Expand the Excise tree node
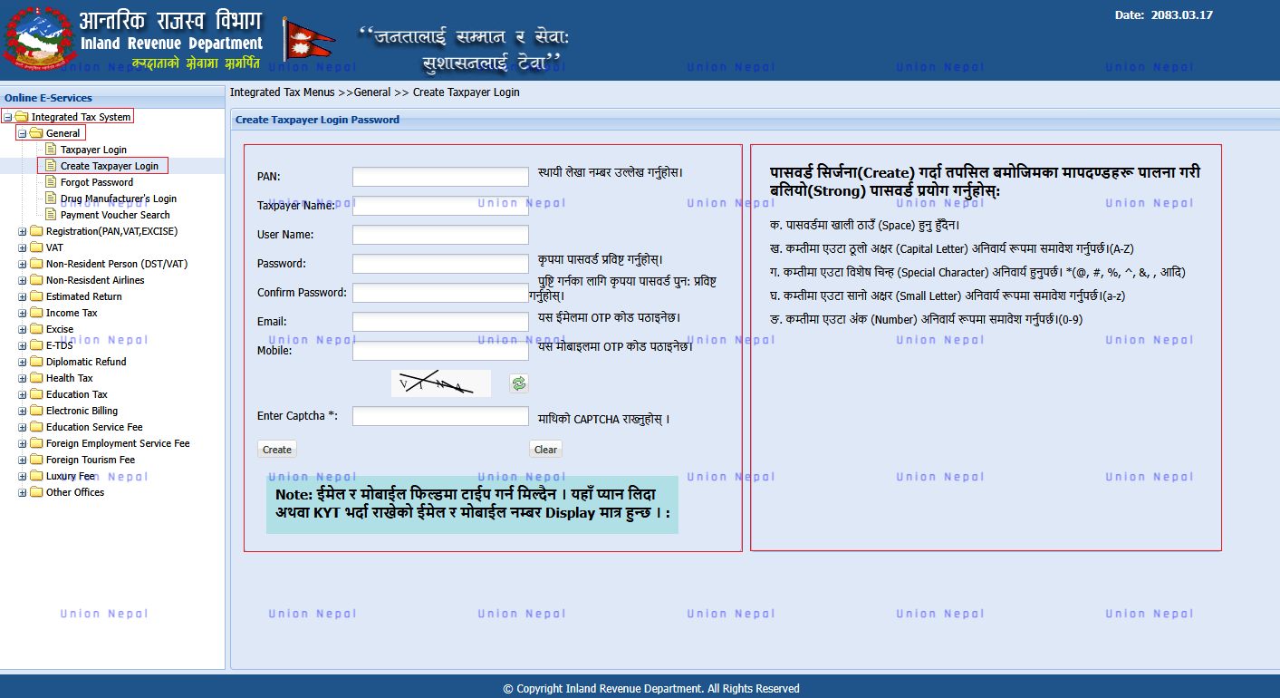The width and height of the screenshot is (1280, 698). (23, 329)
